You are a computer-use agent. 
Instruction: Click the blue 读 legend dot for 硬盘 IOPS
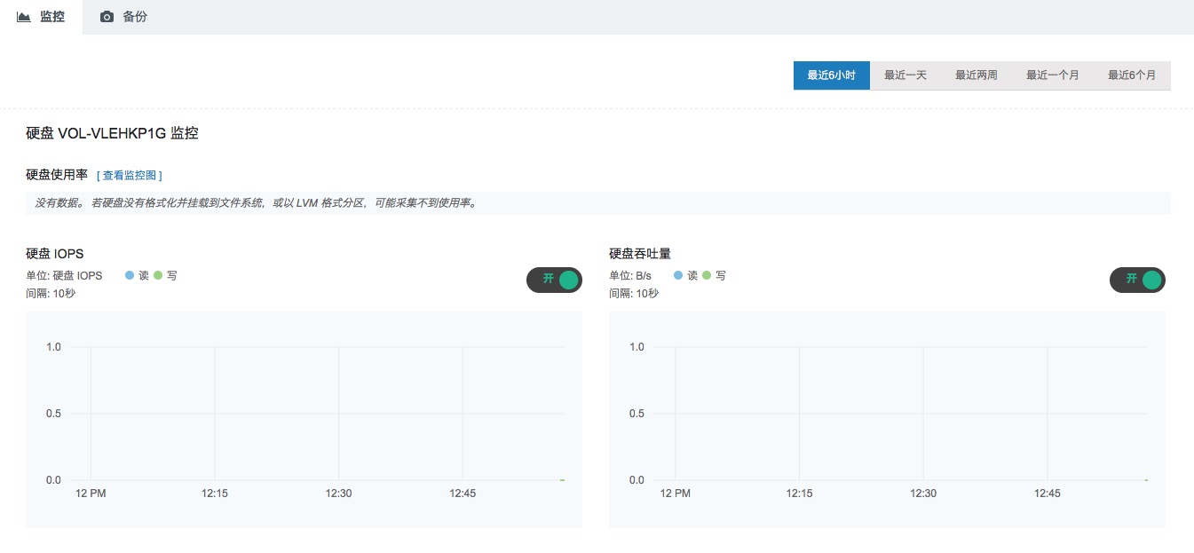click(130, 275)
